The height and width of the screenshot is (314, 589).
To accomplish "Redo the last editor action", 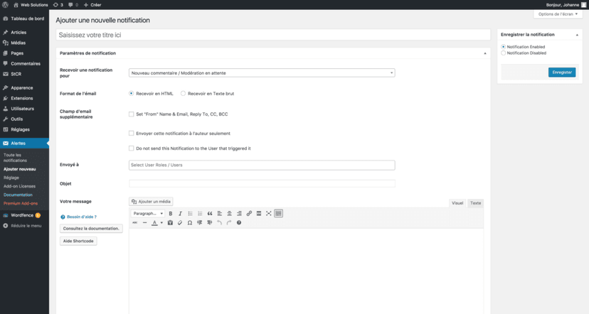I will (x=229, y=222).
